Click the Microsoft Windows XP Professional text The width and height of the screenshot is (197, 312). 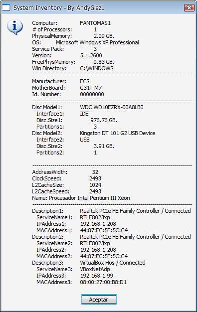(x=97, y=42)
